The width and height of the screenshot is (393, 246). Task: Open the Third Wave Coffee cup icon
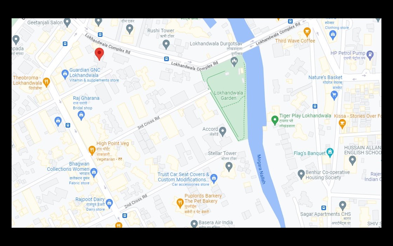[x=307, y=32]
